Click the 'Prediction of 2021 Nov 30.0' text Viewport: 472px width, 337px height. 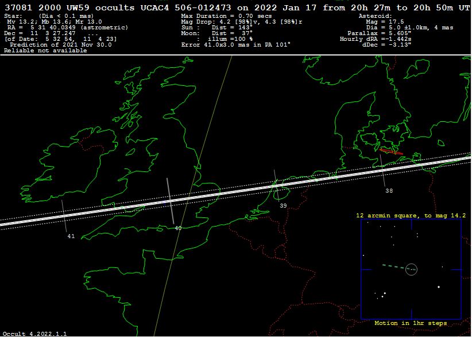point(61,45)
